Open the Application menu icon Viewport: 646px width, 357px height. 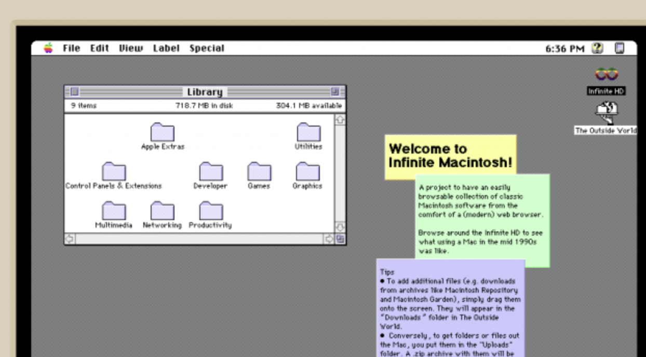(619, 48)
